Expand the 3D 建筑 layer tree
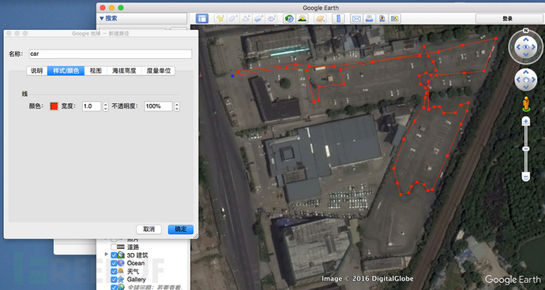The image size is (545, 290). (107, 255)
